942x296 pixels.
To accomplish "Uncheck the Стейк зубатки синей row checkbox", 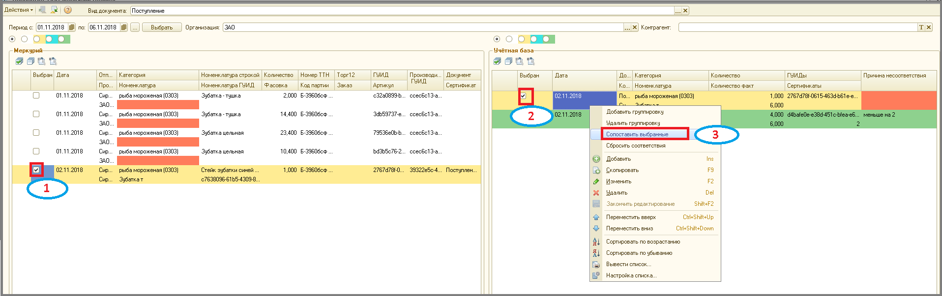I will tap(36, 170).
